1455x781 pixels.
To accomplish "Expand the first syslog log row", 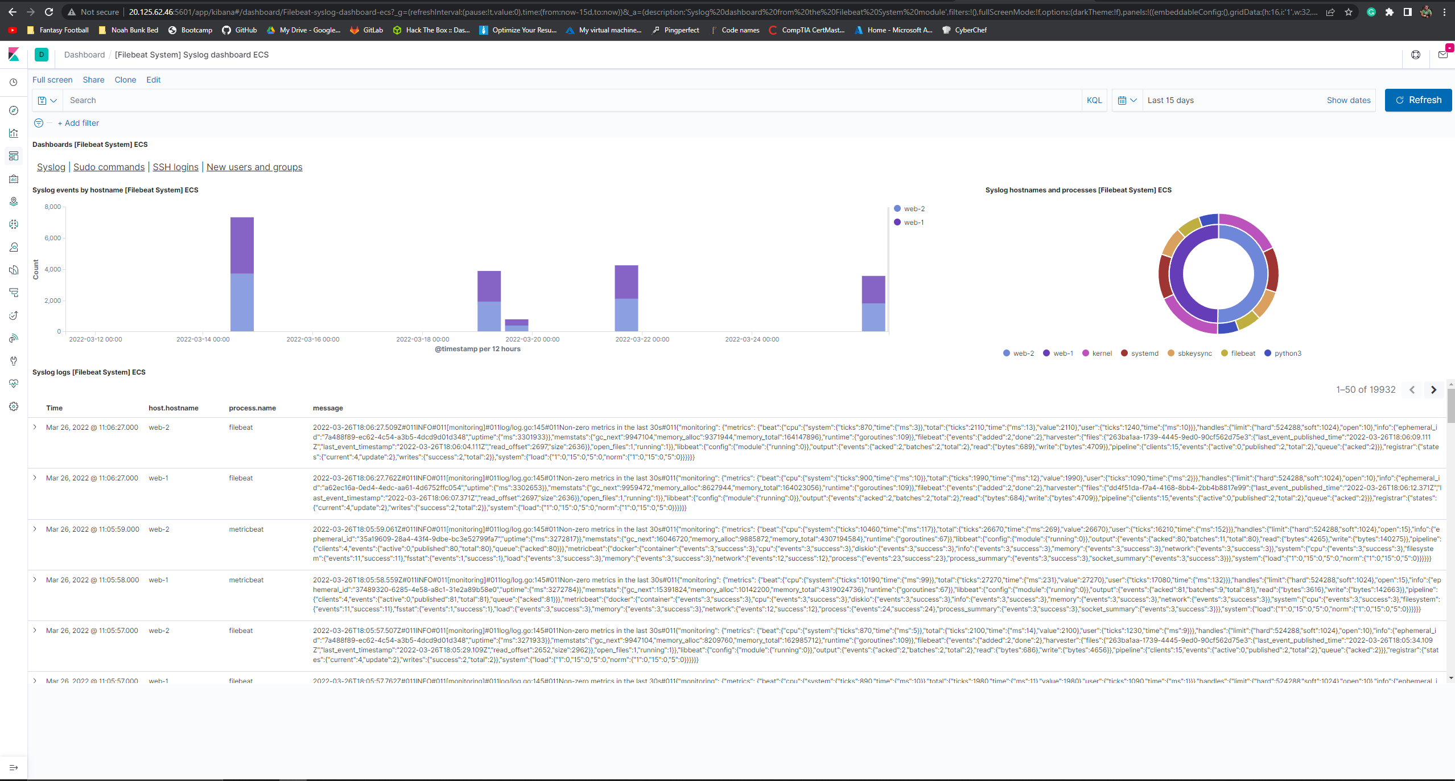I will tap(35, 427).
